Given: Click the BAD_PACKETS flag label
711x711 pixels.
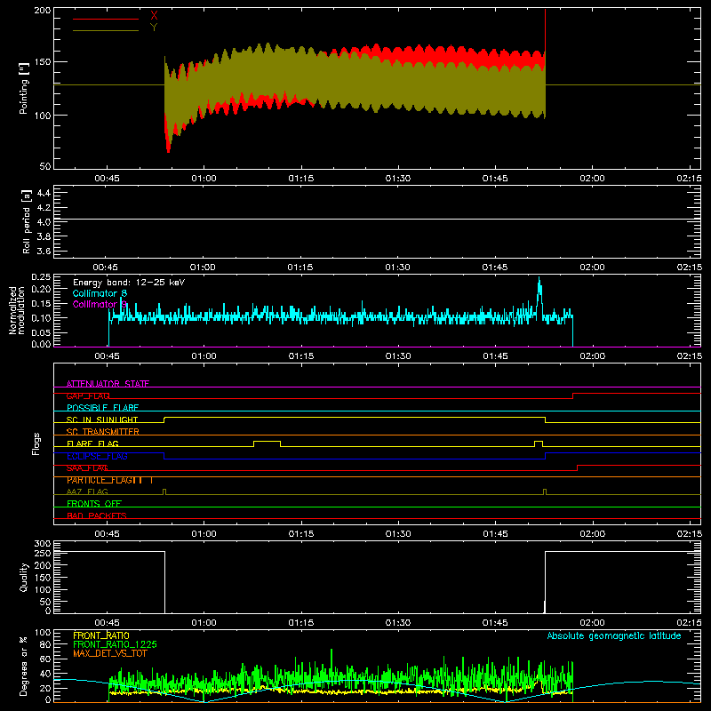Looking at the screenshot, I should [97, 515].
